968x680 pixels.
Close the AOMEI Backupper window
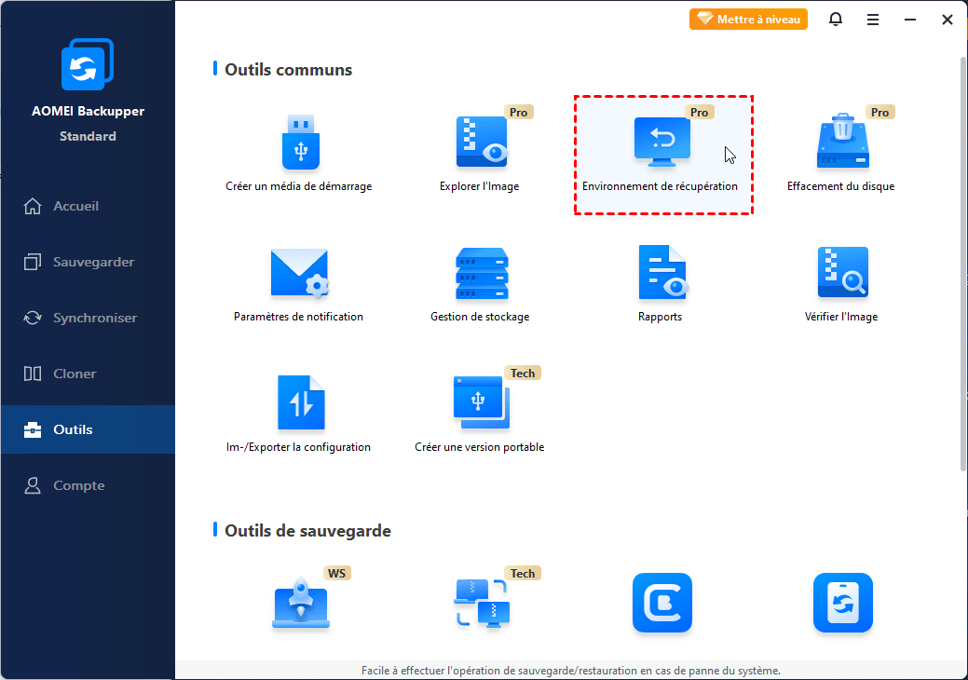[947, 20]
